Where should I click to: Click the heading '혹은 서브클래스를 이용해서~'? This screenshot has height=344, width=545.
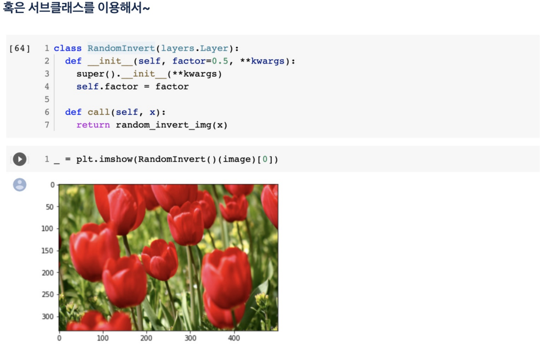click(76, 7)
